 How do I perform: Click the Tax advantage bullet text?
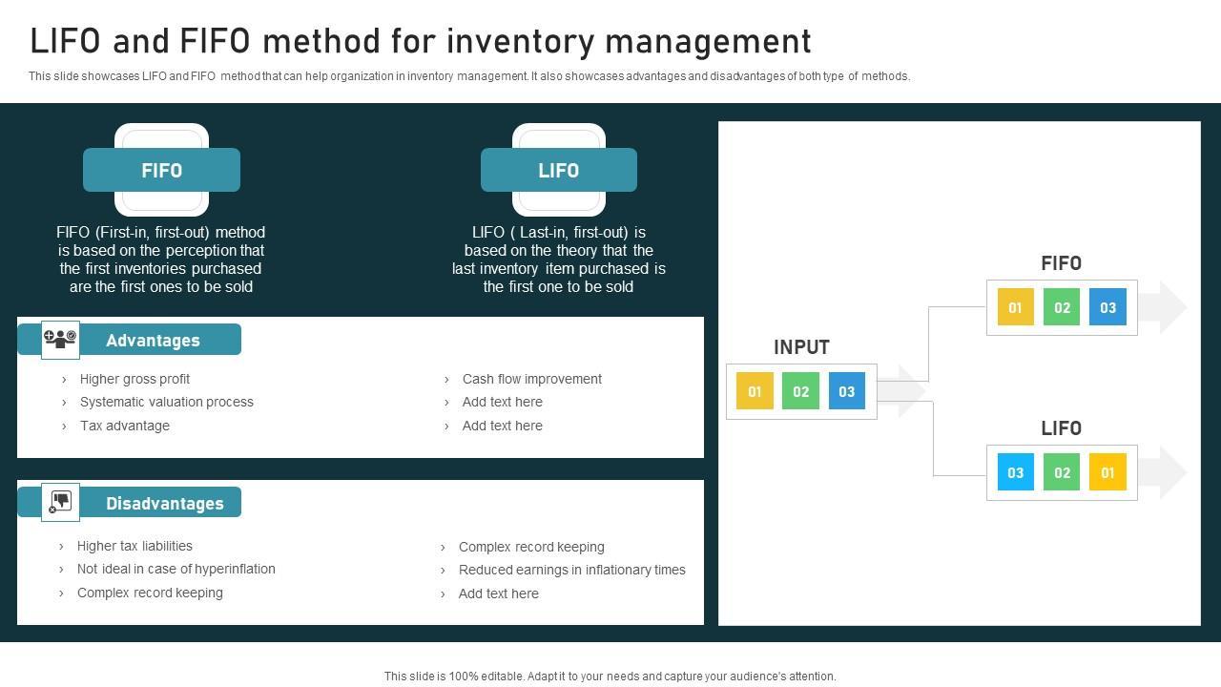click(x=125, y=426)
